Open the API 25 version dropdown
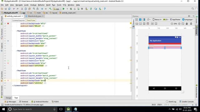This screenshot has height=112, width=200. (166, 19)
